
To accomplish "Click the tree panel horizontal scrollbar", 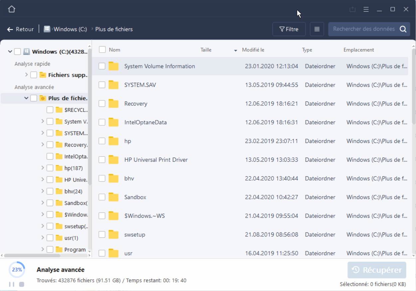I will pyautogui.click(x=32, y=255).
